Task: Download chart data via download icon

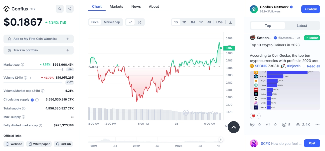Action: [231, 22]
